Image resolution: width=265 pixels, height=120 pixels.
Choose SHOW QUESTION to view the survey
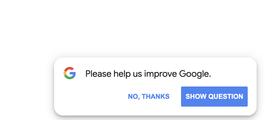214,97
